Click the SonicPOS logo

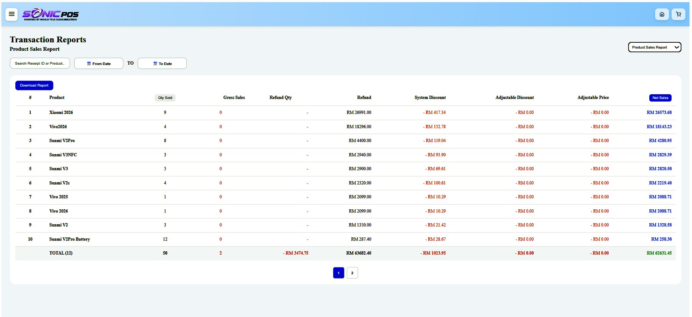pos(50,14)
